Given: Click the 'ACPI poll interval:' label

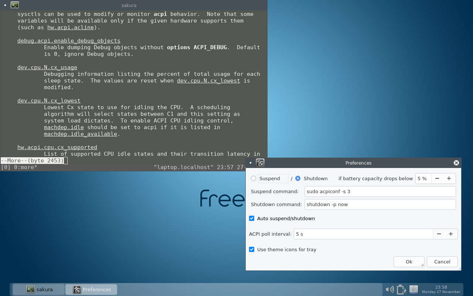Looking at the screenshot, I should [x=270, y=234].
